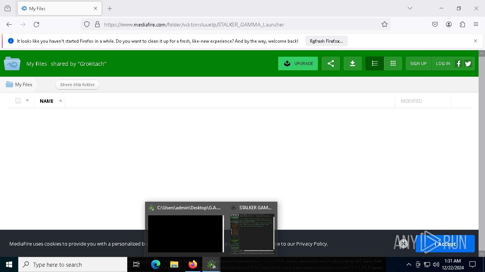Select the STALKER GAMMA window preview
The width and height of the screenshot is (485, 272).
[x=252, y=229]
